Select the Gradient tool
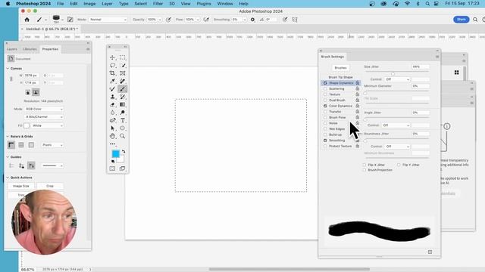485x272 pixels. point(123,104)
